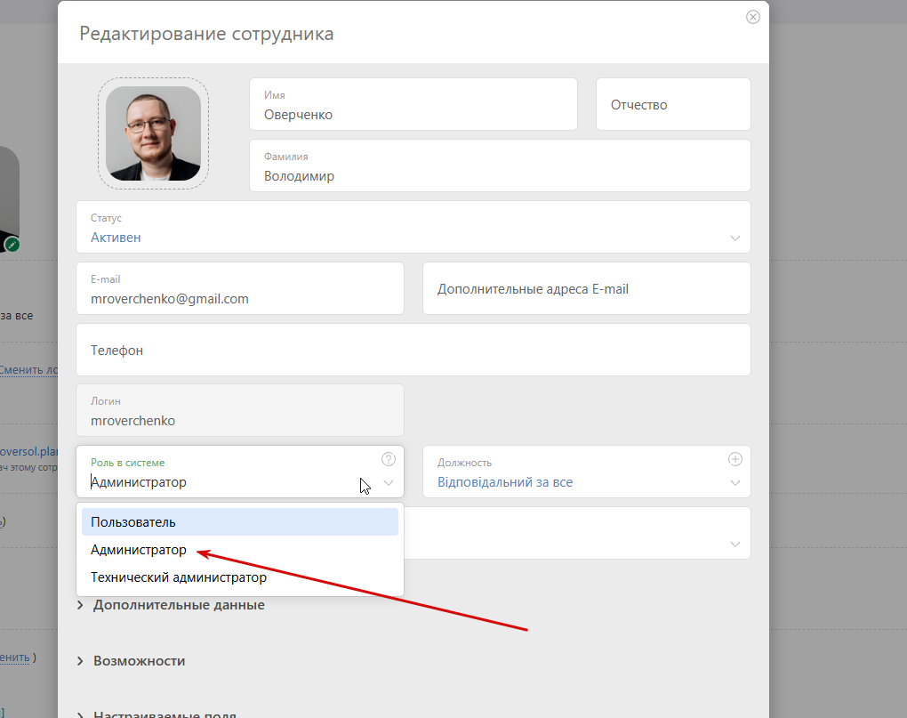Expand the Возможности section
This screenshot has height=718, width=907.
[x=132, y=661]
